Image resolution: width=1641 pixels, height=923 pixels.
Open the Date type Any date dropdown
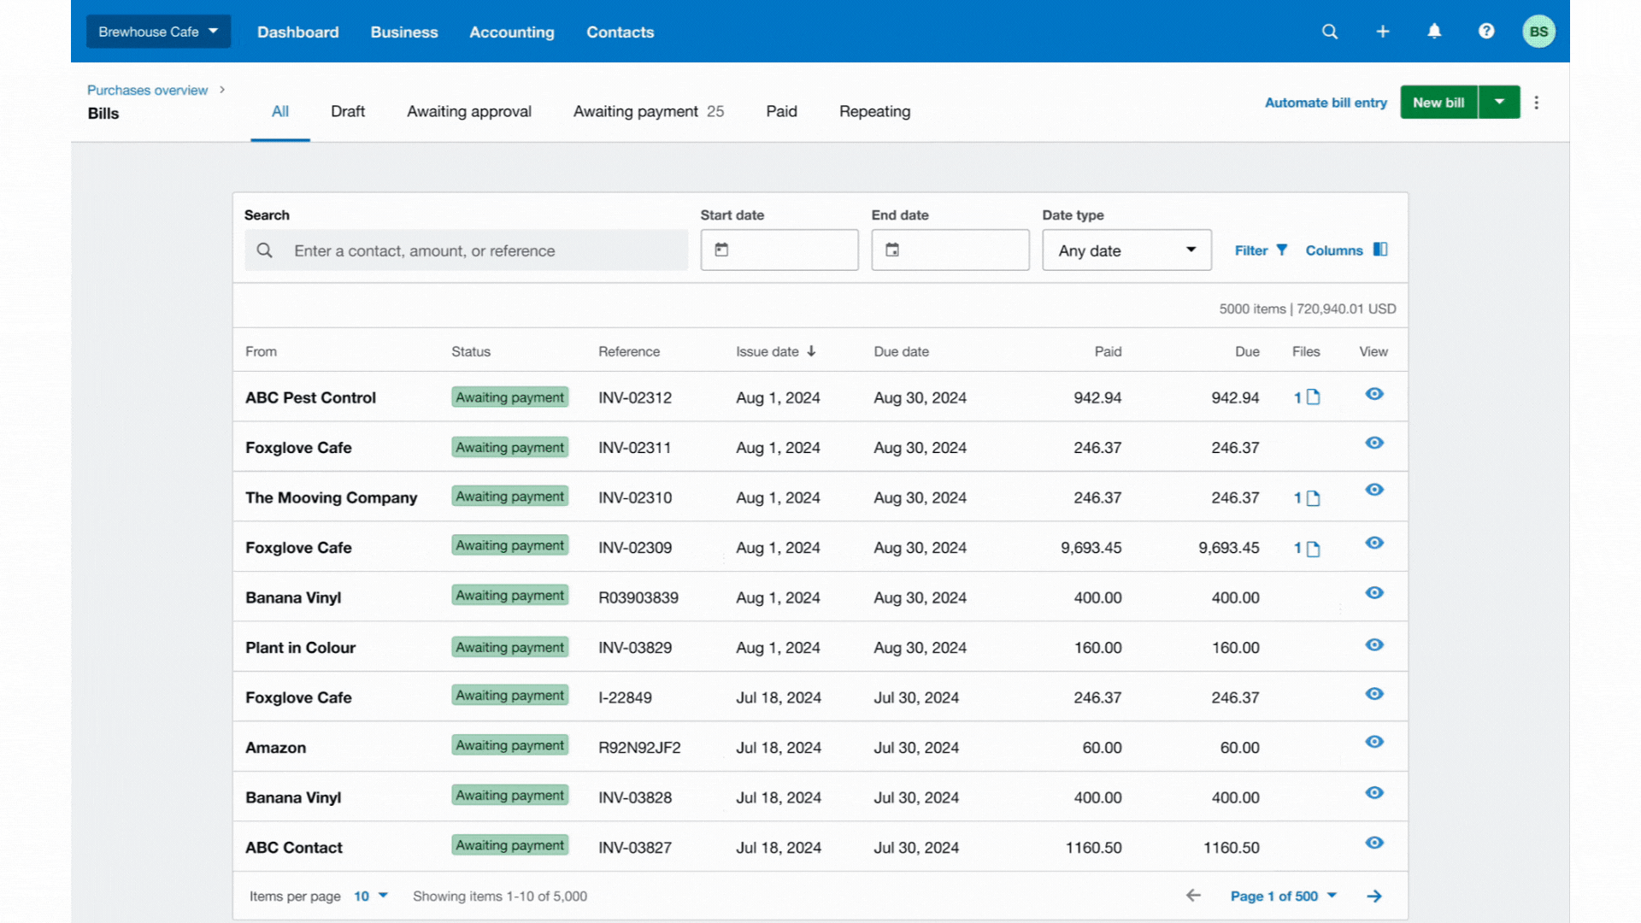[x=1126, y=250]
